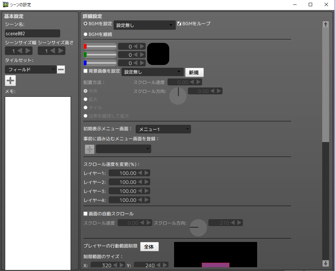Increase the X restriction size with the right arrow
Image resolution: width=335 pixels, height=271 pixels.
coord(121,265)
